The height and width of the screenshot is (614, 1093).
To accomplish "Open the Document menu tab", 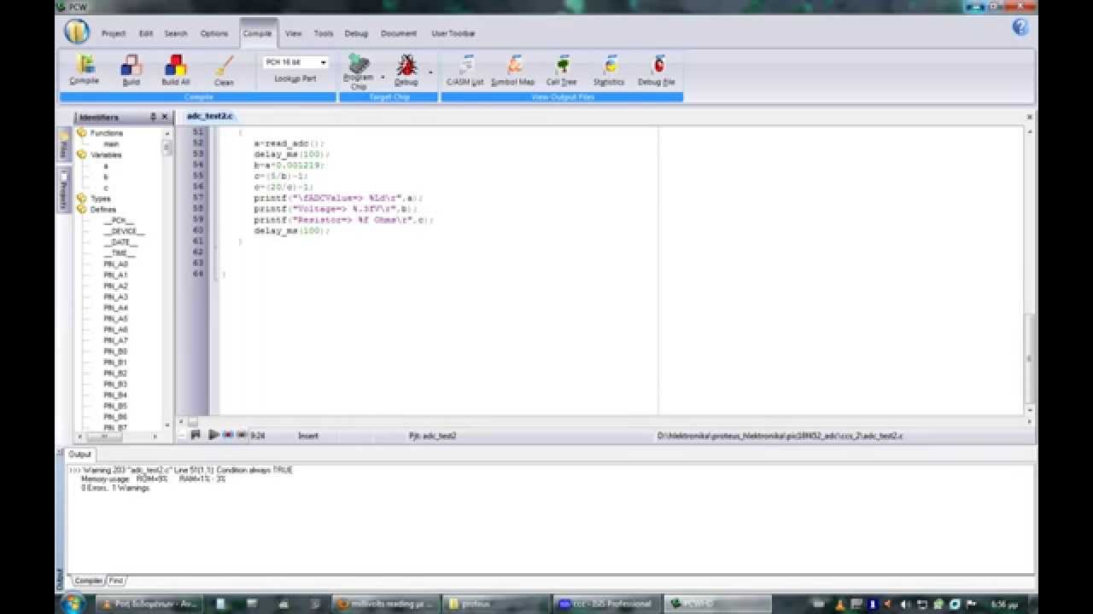I will tap(399, 33).
